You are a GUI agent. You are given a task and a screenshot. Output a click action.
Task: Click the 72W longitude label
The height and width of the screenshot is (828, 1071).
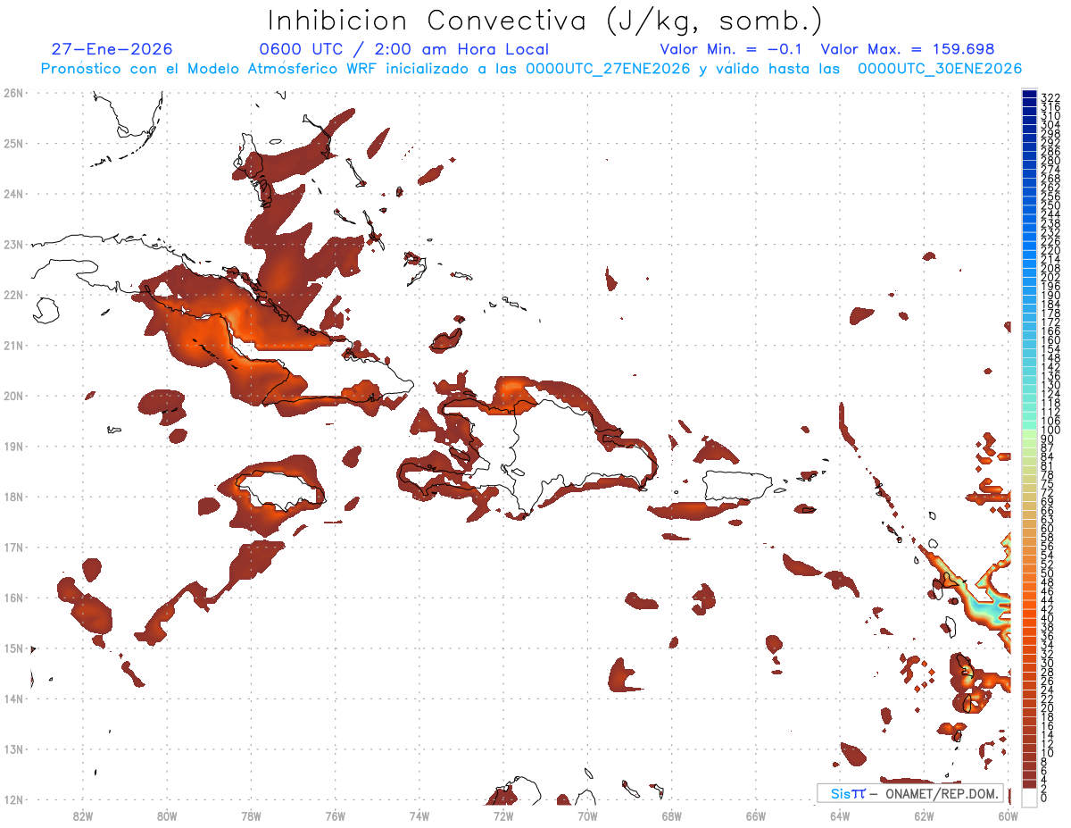click(x=503, y=815)
